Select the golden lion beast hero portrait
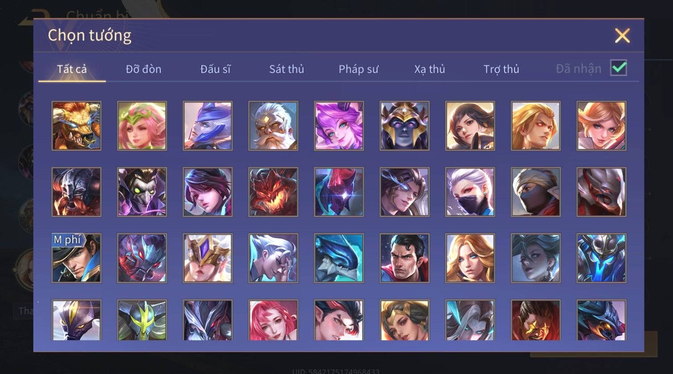673x374 pixels. [76, 125]
